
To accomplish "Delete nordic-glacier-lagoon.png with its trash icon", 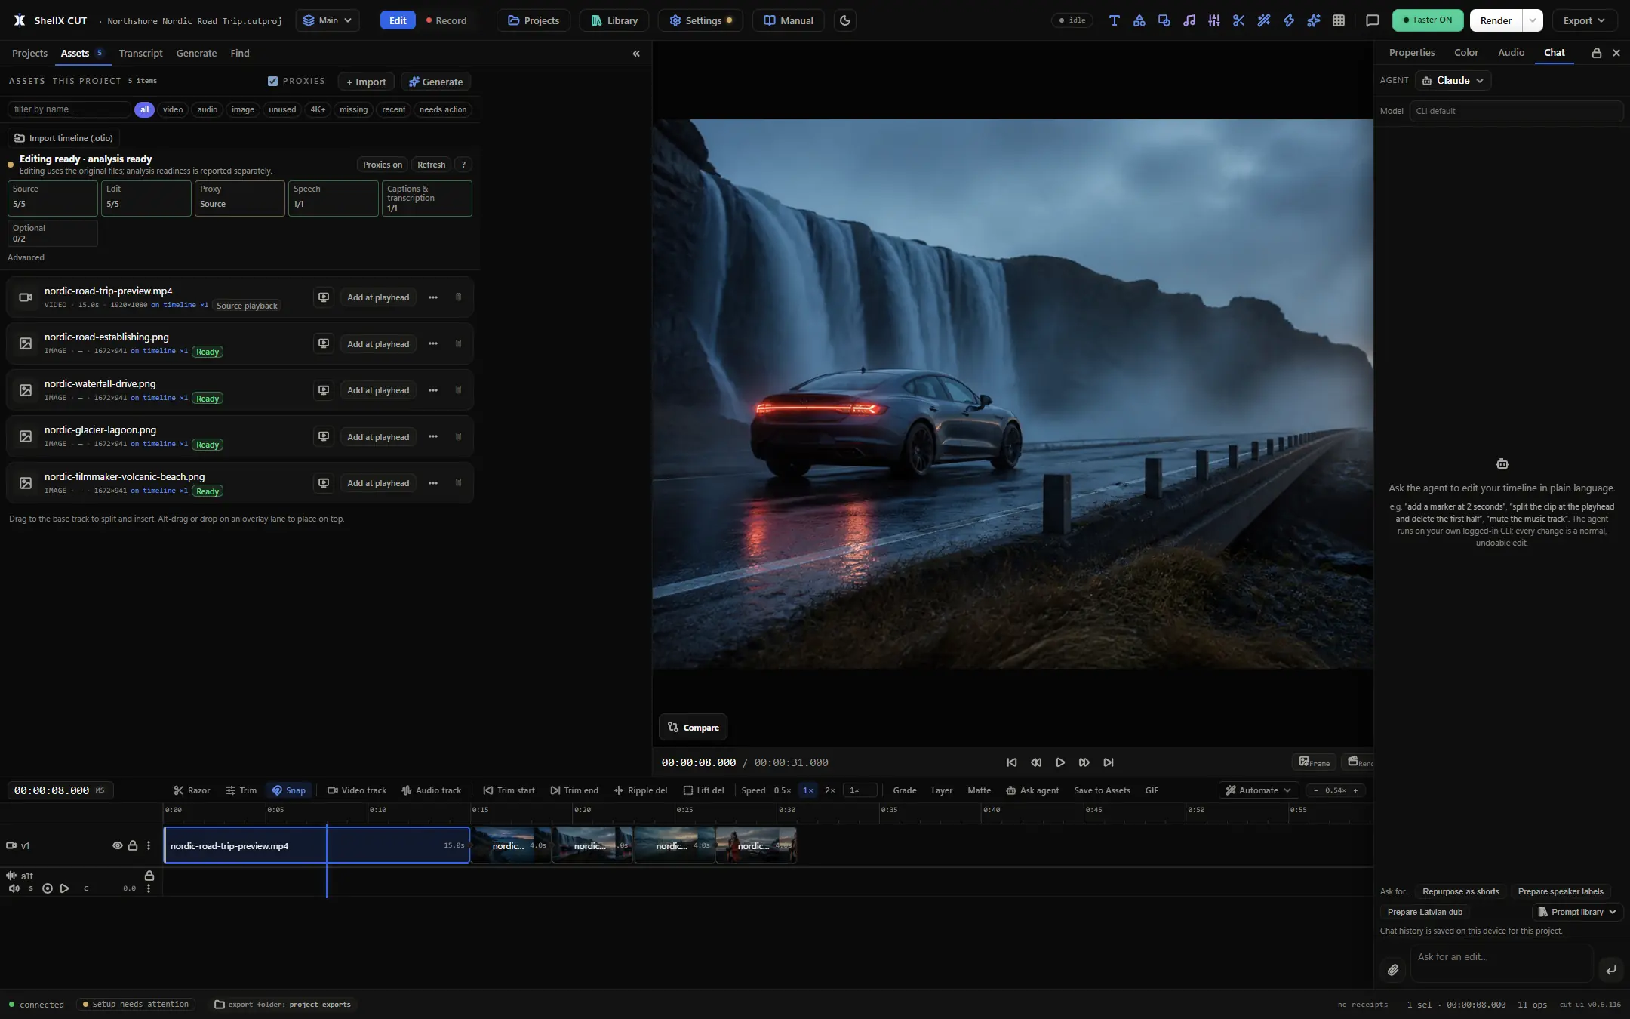I will 458,436.
